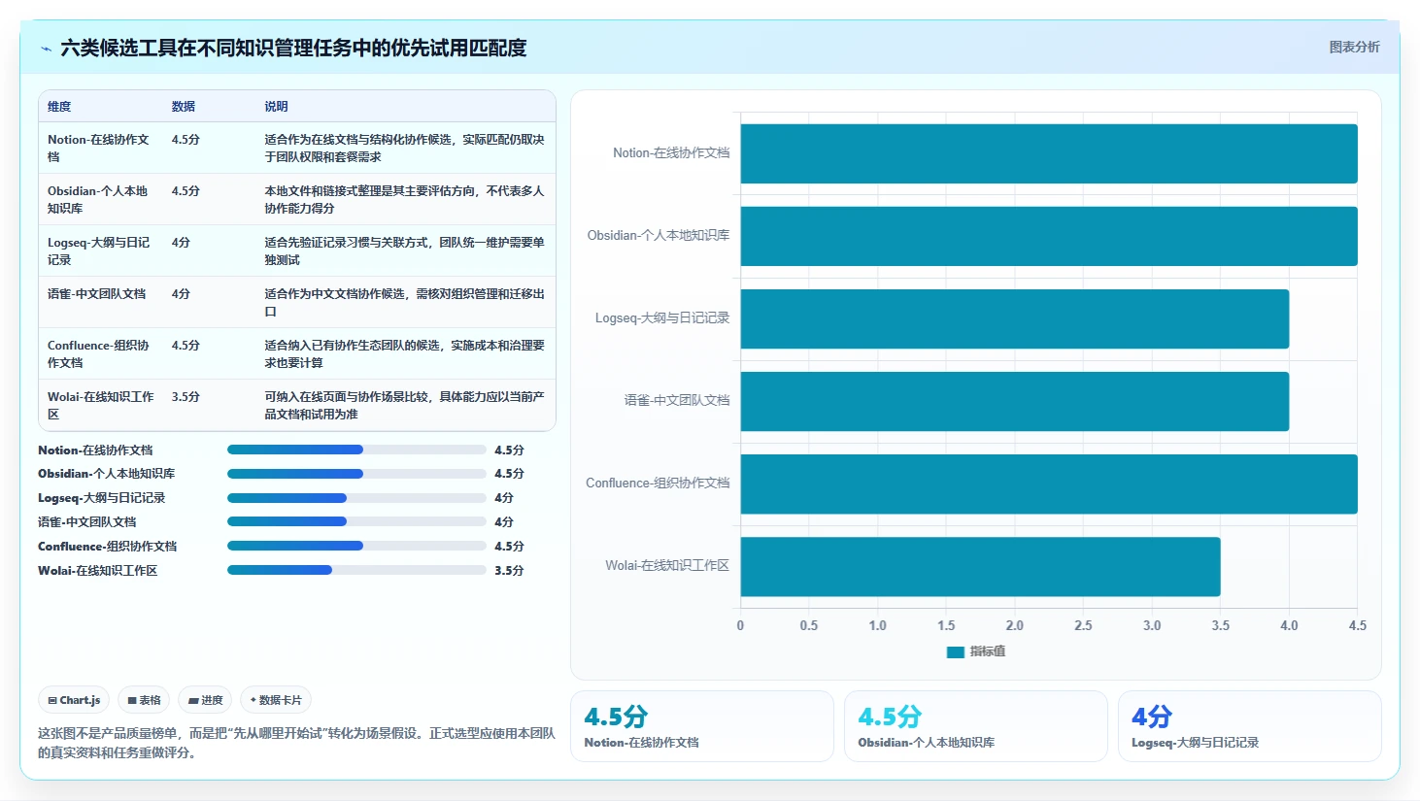The height and width of the screenshot is (801, 1420).
Task: Click the Logseq-大纲与日记记录 progress bar
Action: click(x=356, y=497)
